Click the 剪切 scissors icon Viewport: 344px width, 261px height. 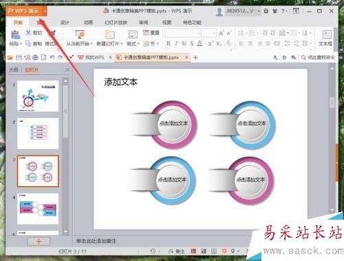[28, 32]
